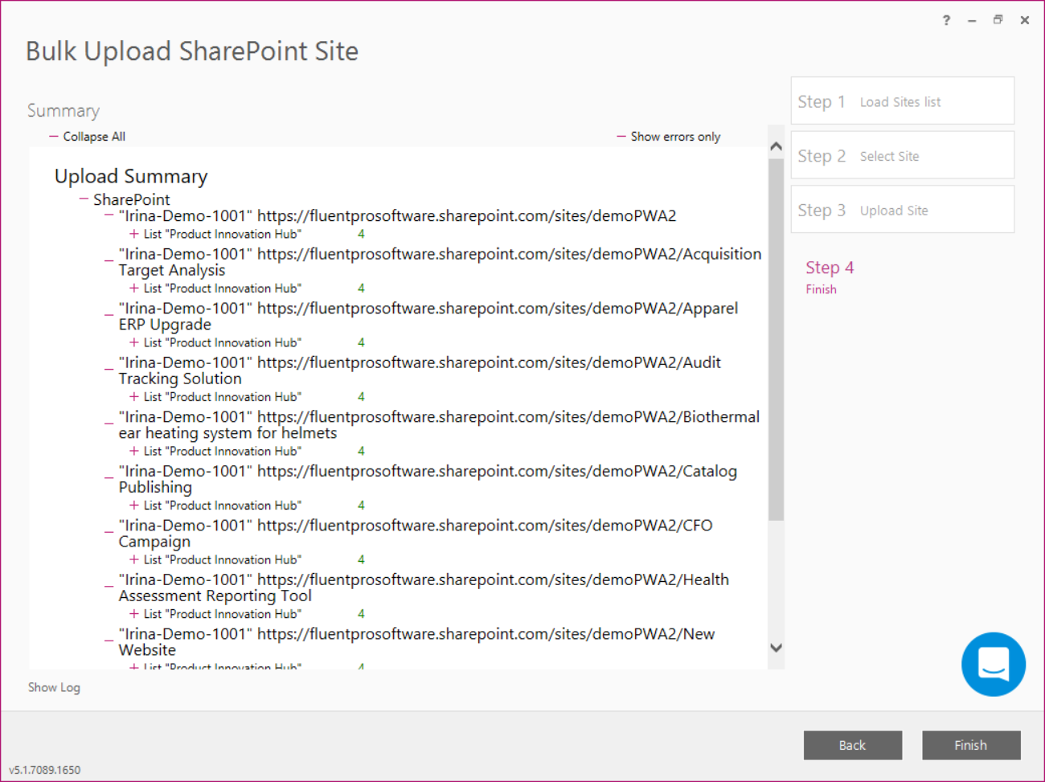This screenshot has width=1045, height=782.
Task: Click count 4 beside Catalog Publishing's list
Action: (361, 505)
